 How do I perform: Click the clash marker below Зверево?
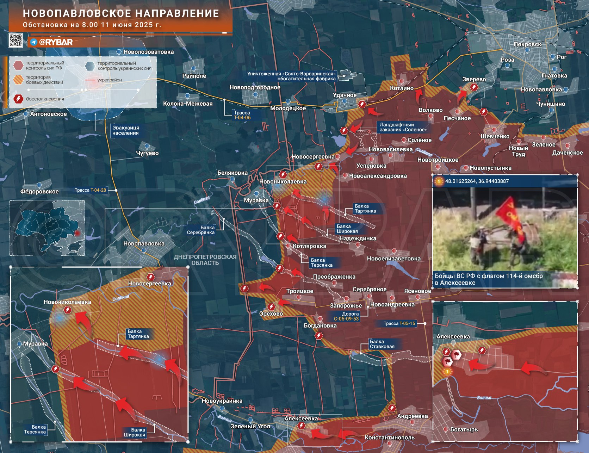tap(474, 87)
